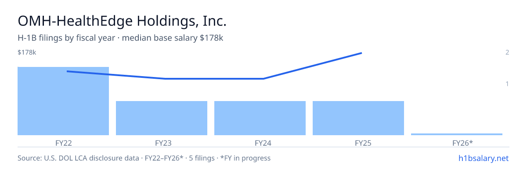527x175 pixels.
Task: Click the OMH-HealthEdge Holdings, Inc. title
Action: click(x=122, y=21)
